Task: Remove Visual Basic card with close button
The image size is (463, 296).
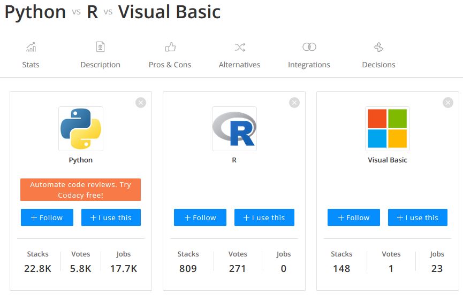Action: click(x=448, y=103)
